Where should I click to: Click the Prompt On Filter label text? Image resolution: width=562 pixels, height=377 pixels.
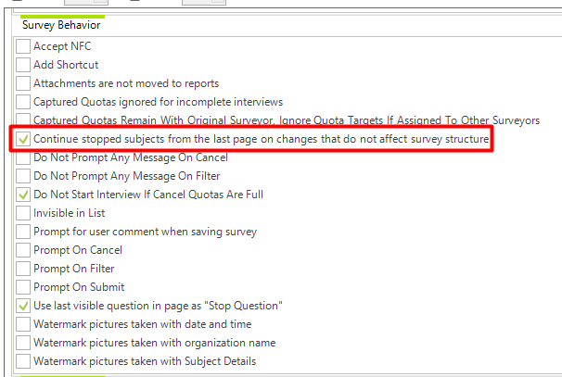pyautogui.click(x=74, y=269)
